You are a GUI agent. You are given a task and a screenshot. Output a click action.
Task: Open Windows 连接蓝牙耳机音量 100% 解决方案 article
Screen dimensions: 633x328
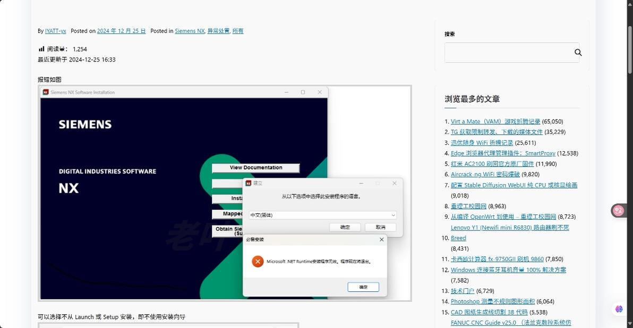[x=508, y=270]
